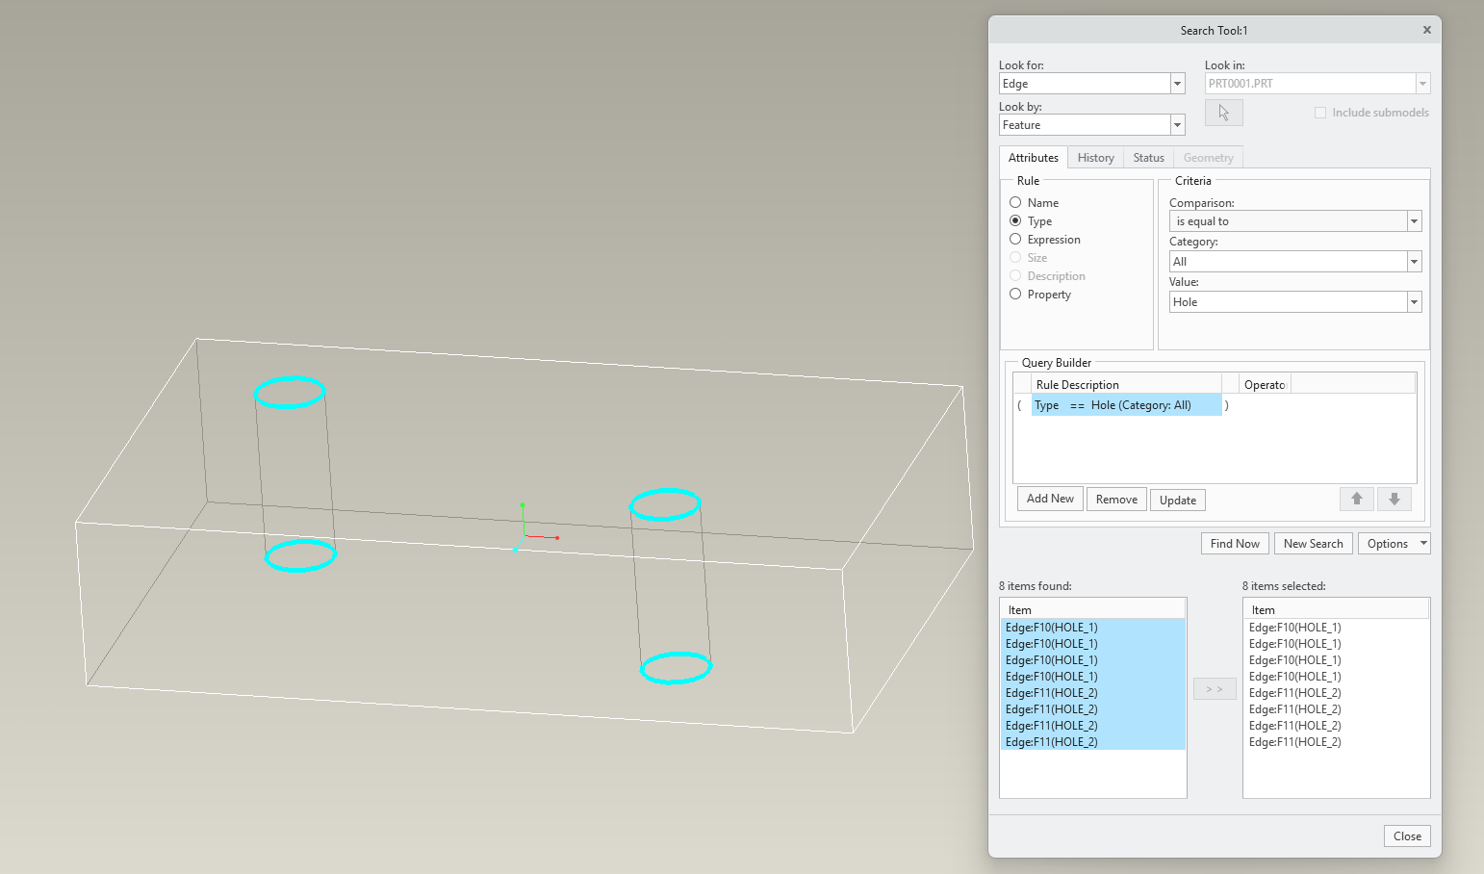
Task: Move rule up using the up-arrow icon
Action: coord(1357,499)
